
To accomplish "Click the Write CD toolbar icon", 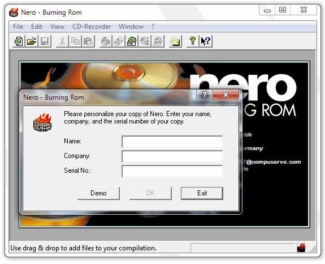I will pos(106,41).
